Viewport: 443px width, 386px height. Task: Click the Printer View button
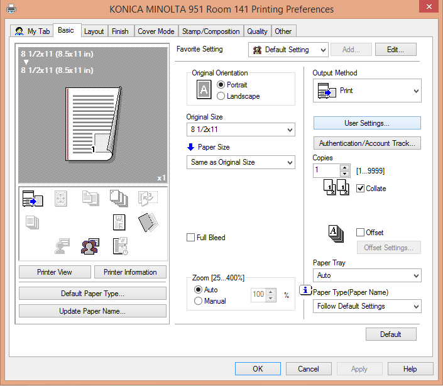click(x=55, y=272)
